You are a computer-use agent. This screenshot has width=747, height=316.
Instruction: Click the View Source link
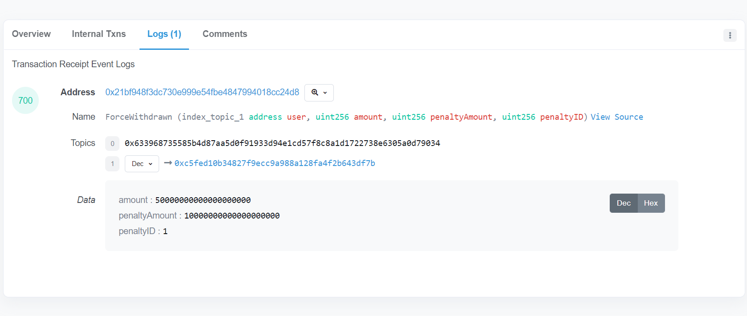[616, 117]
